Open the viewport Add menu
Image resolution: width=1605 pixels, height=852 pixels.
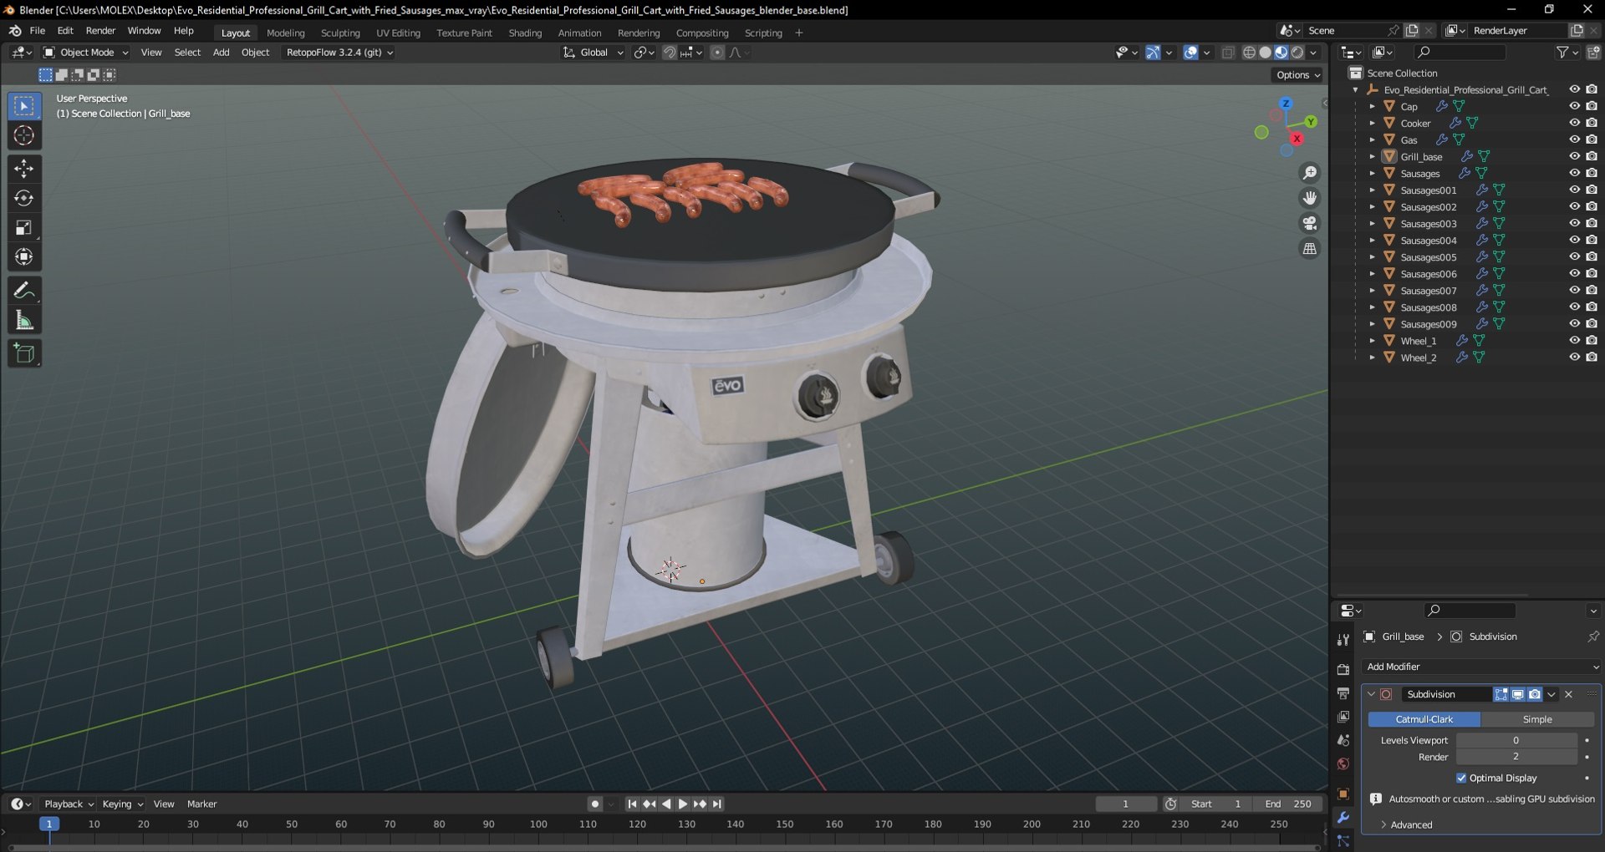point(221,53)
